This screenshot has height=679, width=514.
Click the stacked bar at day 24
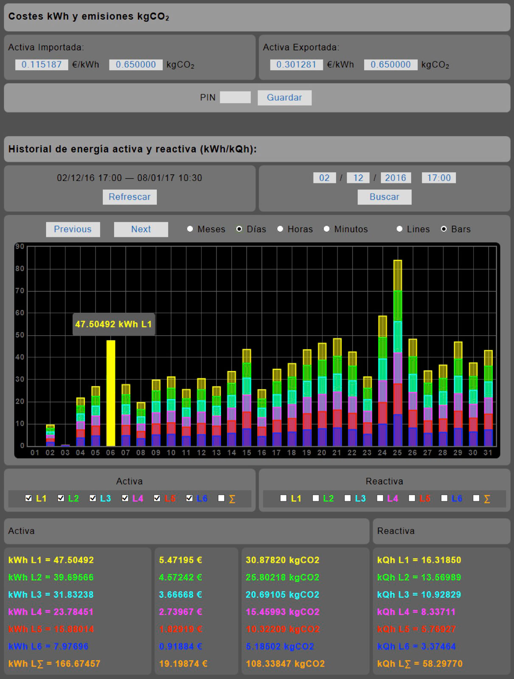click(382, 381)
